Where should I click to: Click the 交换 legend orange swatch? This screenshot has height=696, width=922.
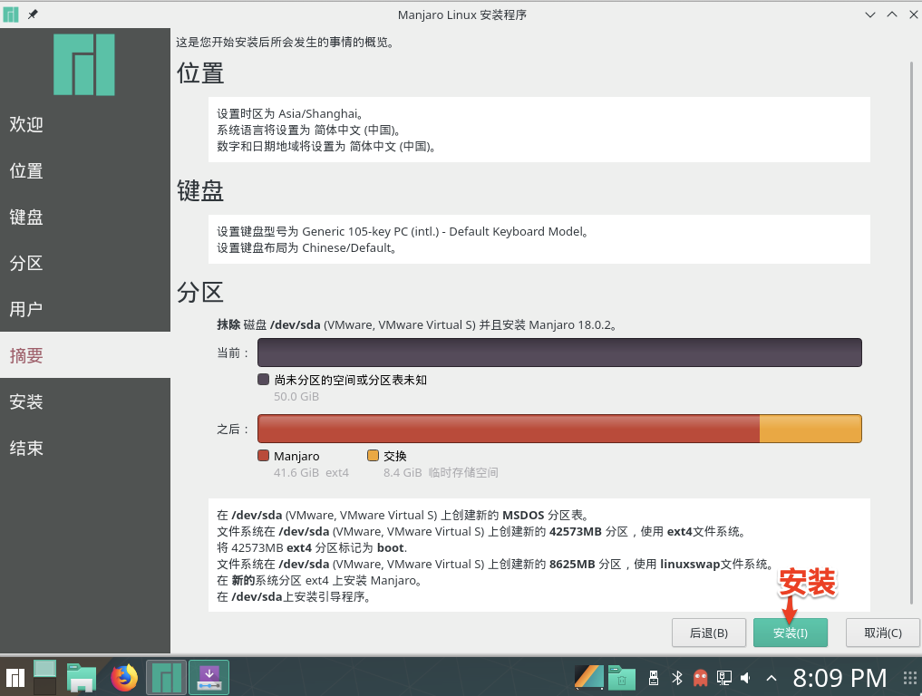(373, 456)
